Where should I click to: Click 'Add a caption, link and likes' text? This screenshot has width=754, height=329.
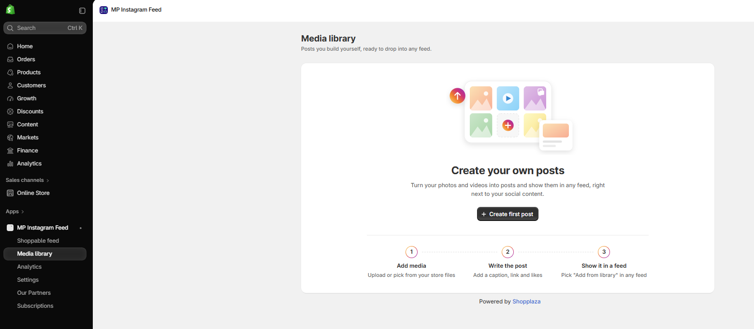point(507,275)
